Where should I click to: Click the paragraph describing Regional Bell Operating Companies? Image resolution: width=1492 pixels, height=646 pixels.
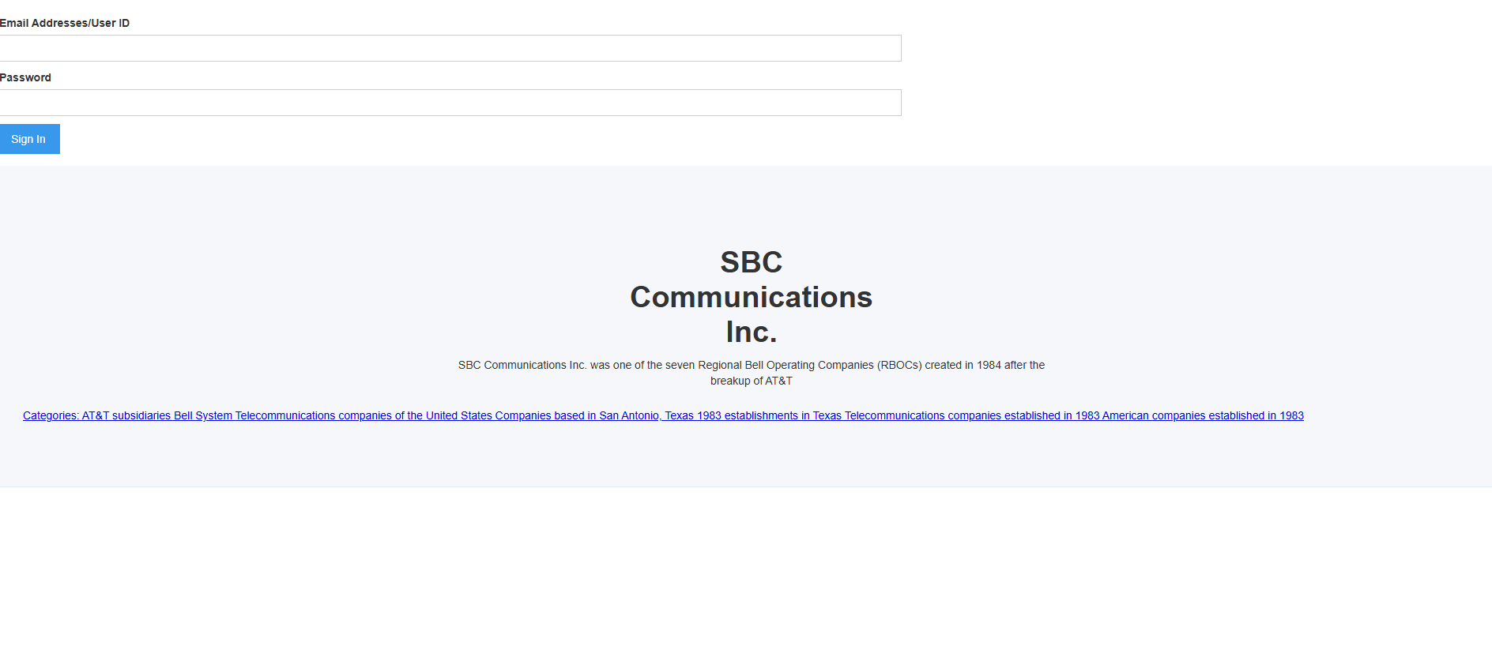coord(751,373)
